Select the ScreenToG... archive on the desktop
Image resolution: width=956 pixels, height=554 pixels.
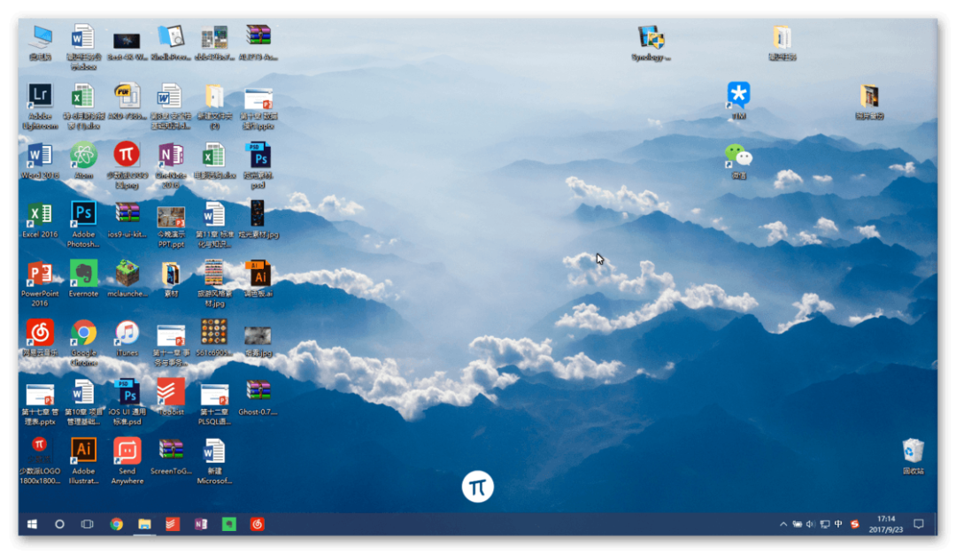[171, 458]
